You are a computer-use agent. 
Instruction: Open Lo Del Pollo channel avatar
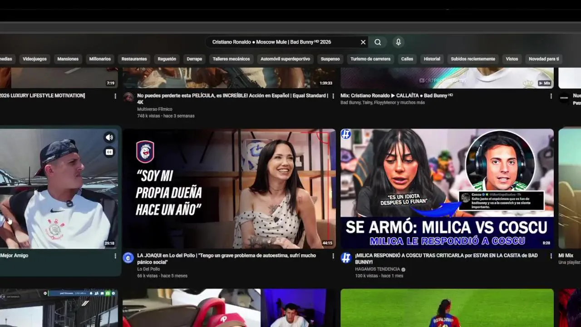point(128,258)
